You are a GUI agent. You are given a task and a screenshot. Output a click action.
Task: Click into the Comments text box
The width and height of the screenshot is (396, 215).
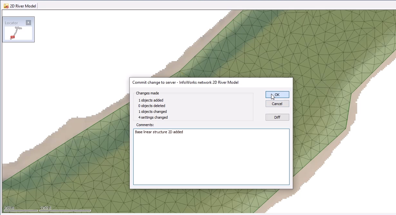pos(211,157)
